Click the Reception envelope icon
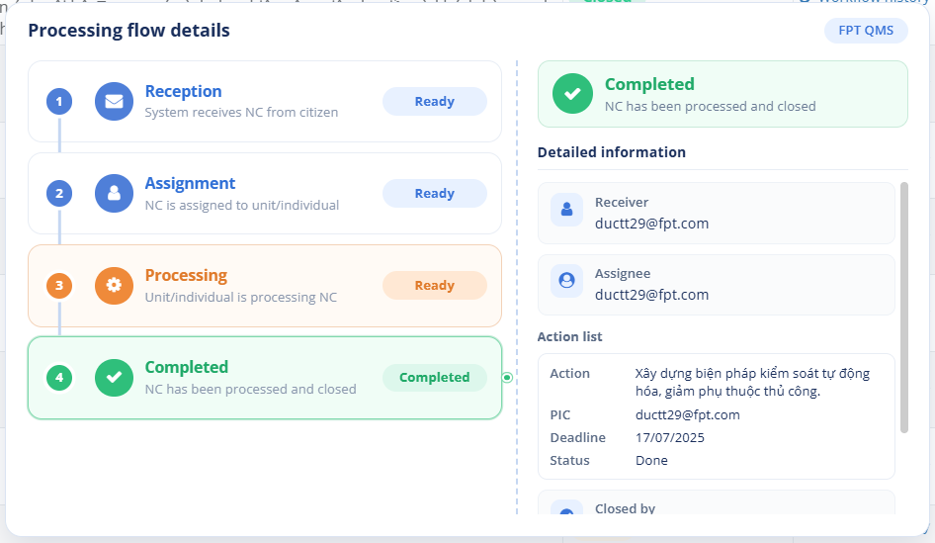 114,102
